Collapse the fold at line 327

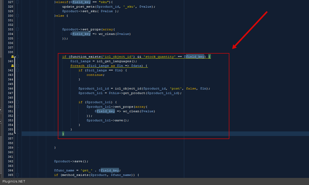point(18,2)
